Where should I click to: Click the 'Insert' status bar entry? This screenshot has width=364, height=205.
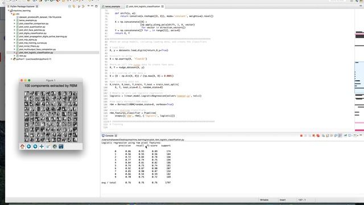tap(283, 200)
